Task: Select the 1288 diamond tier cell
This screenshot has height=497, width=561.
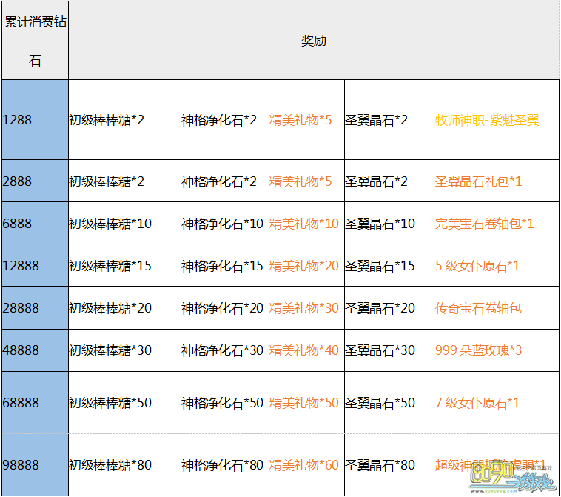Action: click(x=35, y=119)
